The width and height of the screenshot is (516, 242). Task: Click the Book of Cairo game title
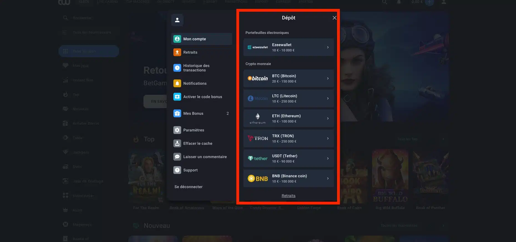(x=349, y=208)
